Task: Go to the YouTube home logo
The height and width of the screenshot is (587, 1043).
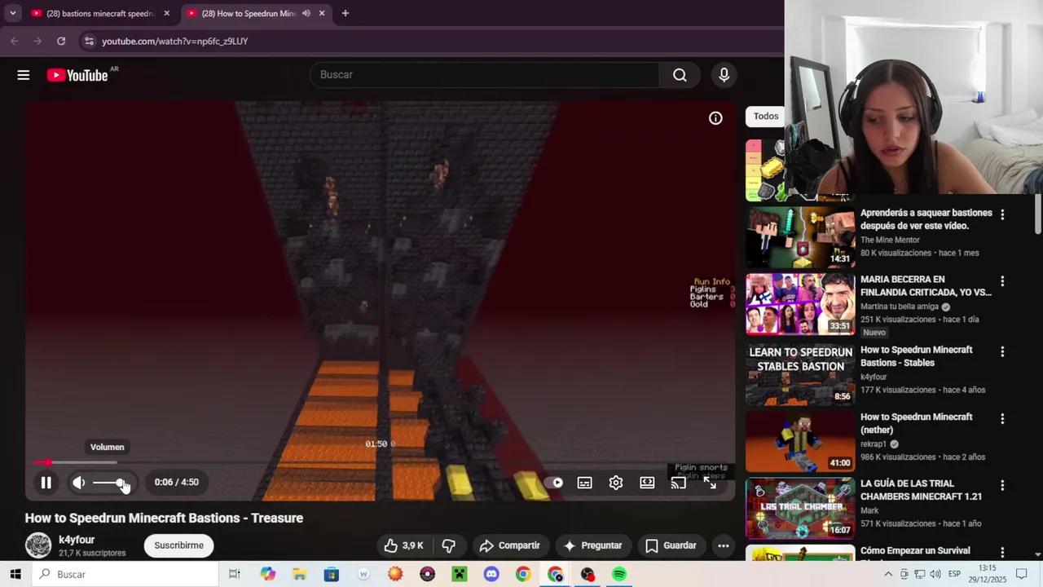Action: (77, 75)
